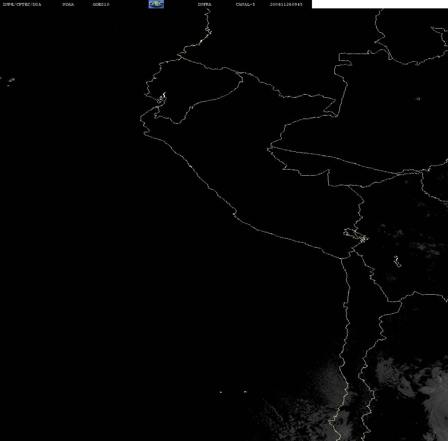Select the CANAL-5 header text
Screen dimensions: 448x441
tap(245, 4)
